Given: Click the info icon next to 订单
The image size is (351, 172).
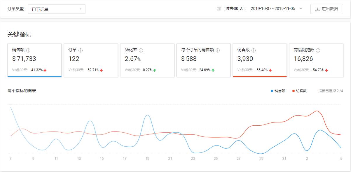Looking at the screenshot, I should point(81,50).
